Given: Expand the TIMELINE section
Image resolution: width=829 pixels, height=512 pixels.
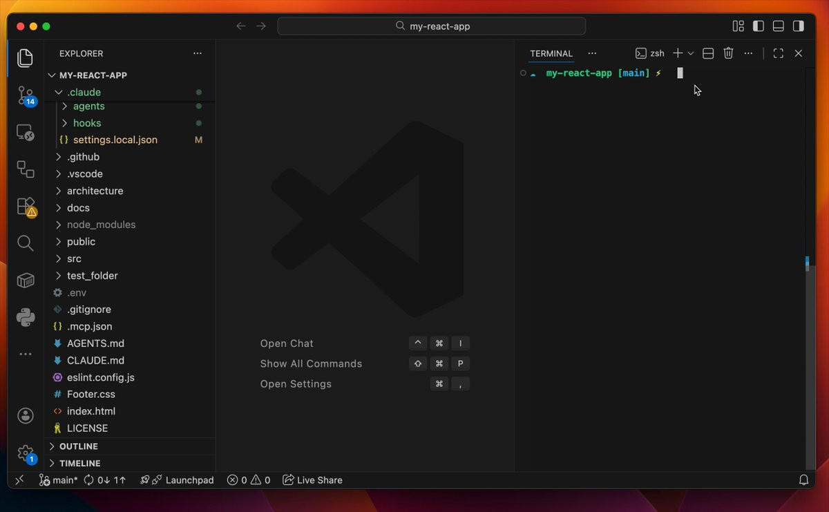Looking at the screenshot, I should (130, 463).
